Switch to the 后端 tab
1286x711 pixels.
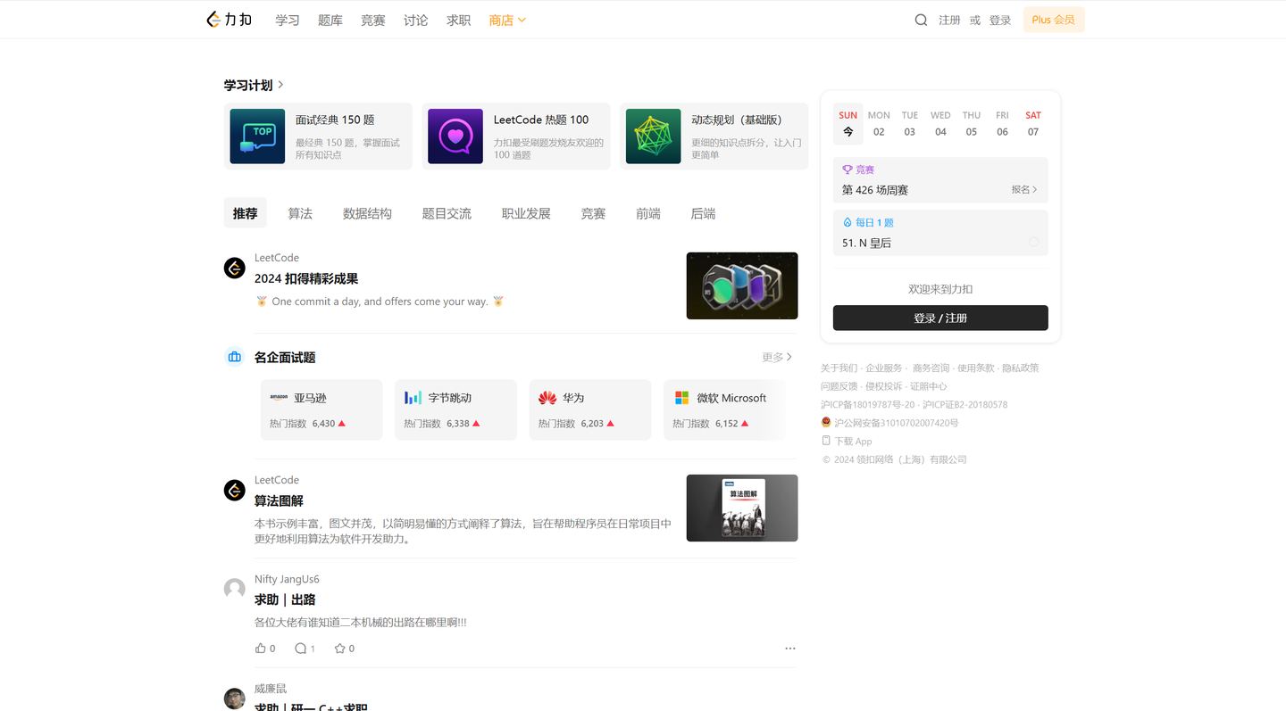pos(703,213)
